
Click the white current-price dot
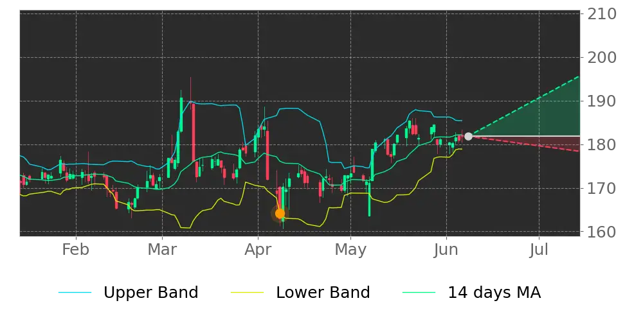click(468, 137)
